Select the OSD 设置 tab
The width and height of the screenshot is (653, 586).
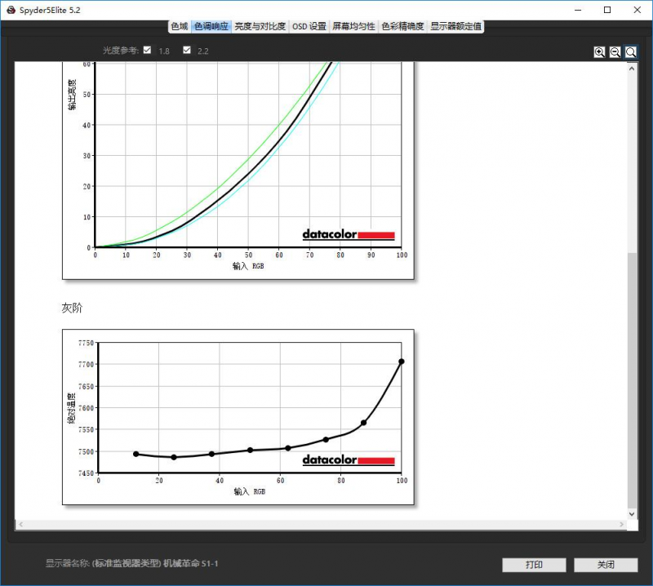coord(309,26)
